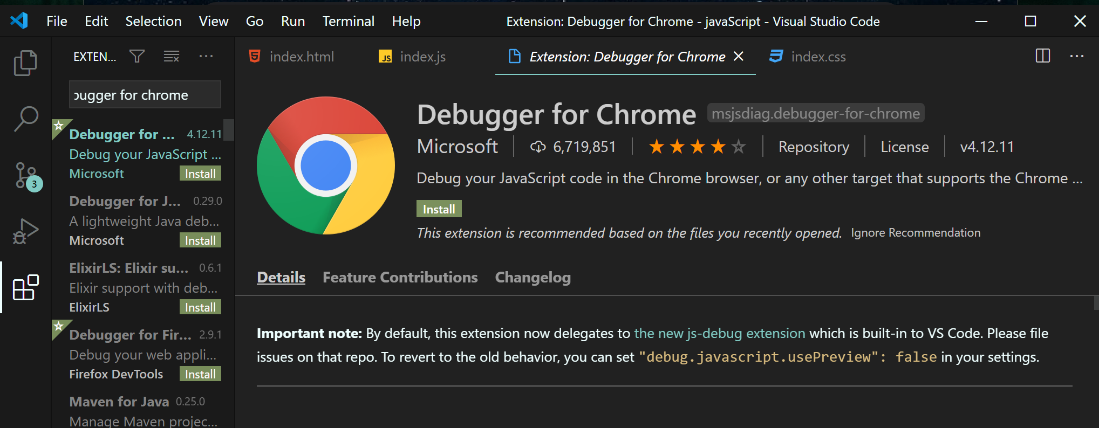1099x428 pixels.
Task: Open the Microsoft publisher link
Action: point(458,147)
